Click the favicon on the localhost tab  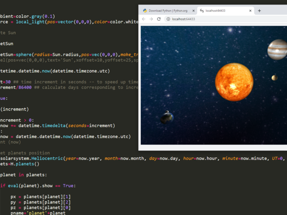[x=202, y=10]
